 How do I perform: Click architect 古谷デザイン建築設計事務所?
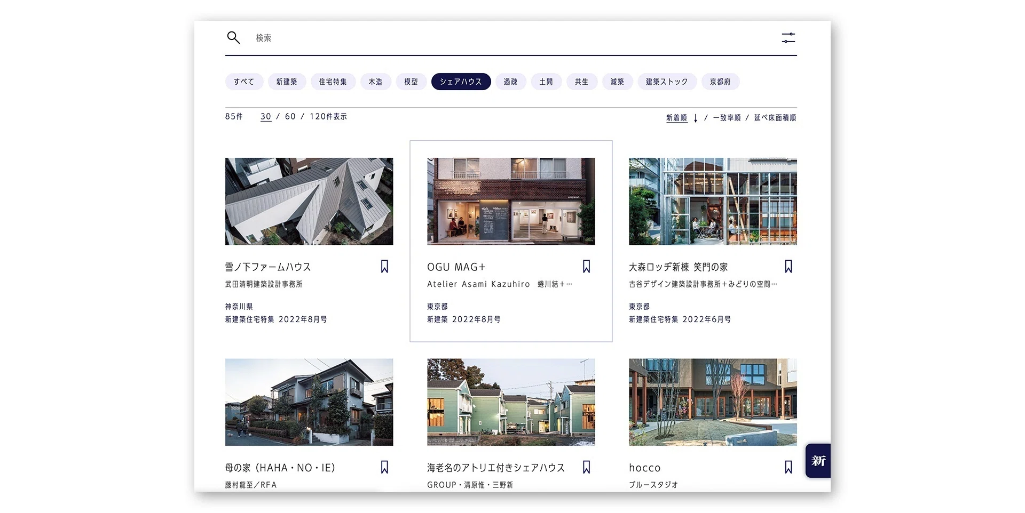click(674, 284)
